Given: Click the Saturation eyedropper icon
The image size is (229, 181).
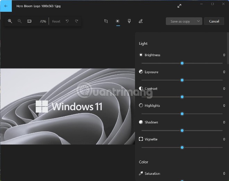Looking at the screenshot, I should (x=141, y=173).
